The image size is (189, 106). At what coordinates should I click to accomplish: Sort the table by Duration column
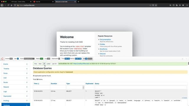point(54,84)
